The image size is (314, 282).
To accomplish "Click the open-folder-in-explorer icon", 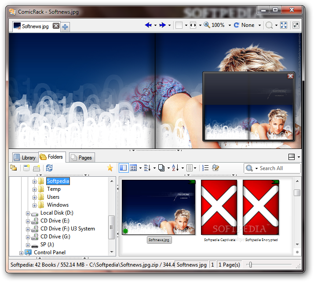I will 37,168.
